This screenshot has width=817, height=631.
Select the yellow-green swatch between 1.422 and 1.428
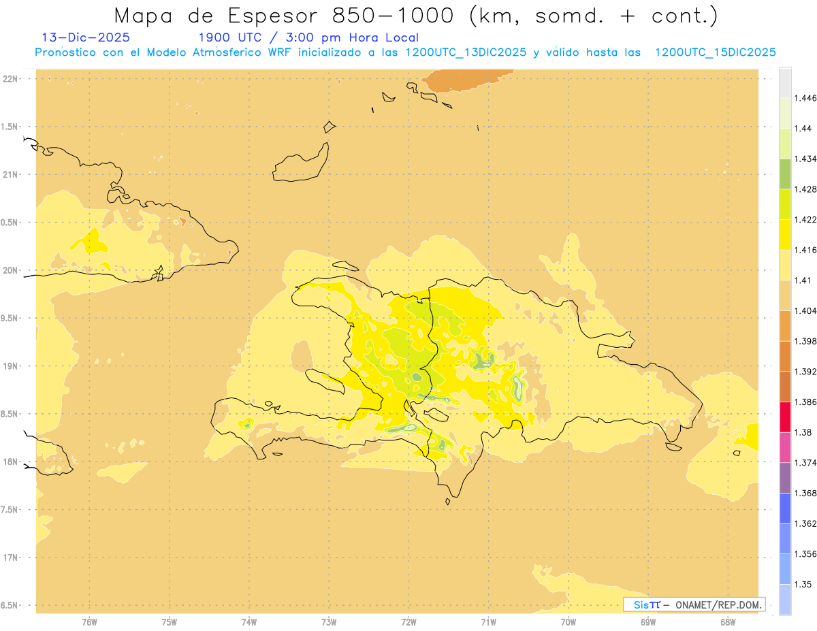[x=785, y=204]
